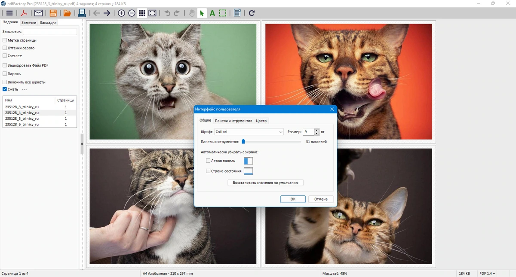Go to previous page with left arrow
This screenshot has width=516, height=277.
pos(96,13)
